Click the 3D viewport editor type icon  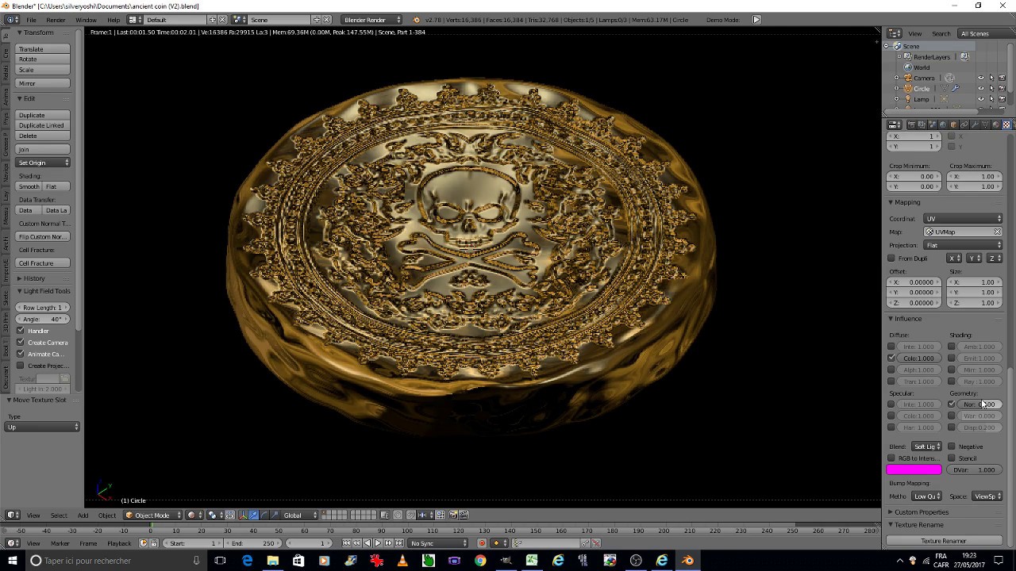(x=13, y=515)
